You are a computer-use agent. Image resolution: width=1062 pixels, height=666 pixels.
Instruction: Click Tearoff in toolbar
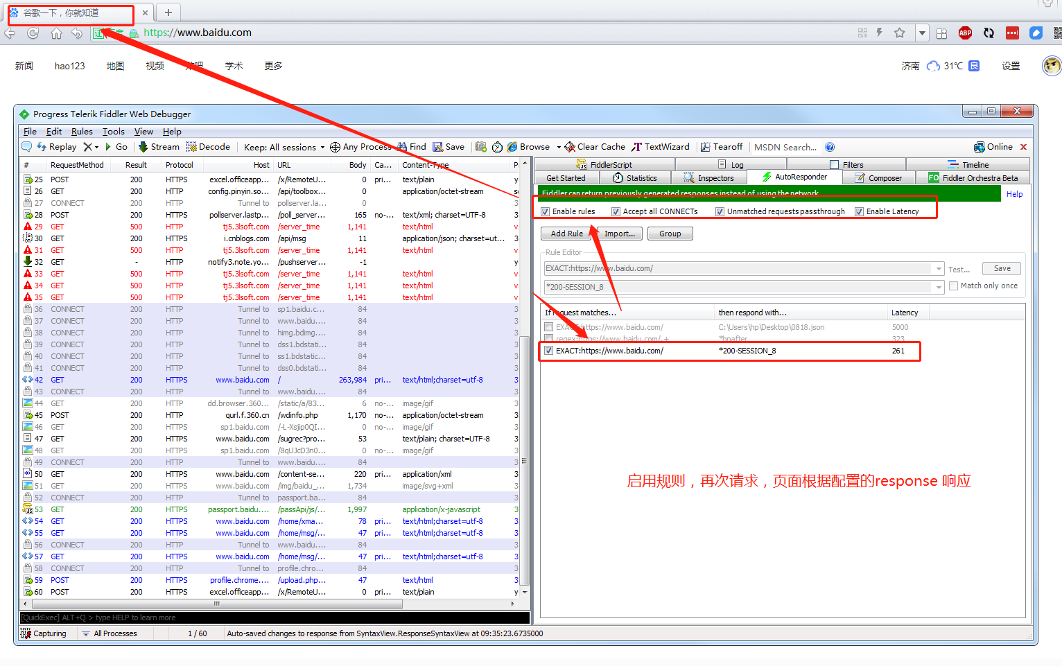(x=722, y=147)
